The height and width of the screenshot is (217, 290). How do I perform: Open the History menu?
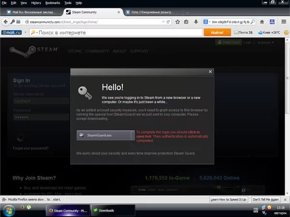36,3
